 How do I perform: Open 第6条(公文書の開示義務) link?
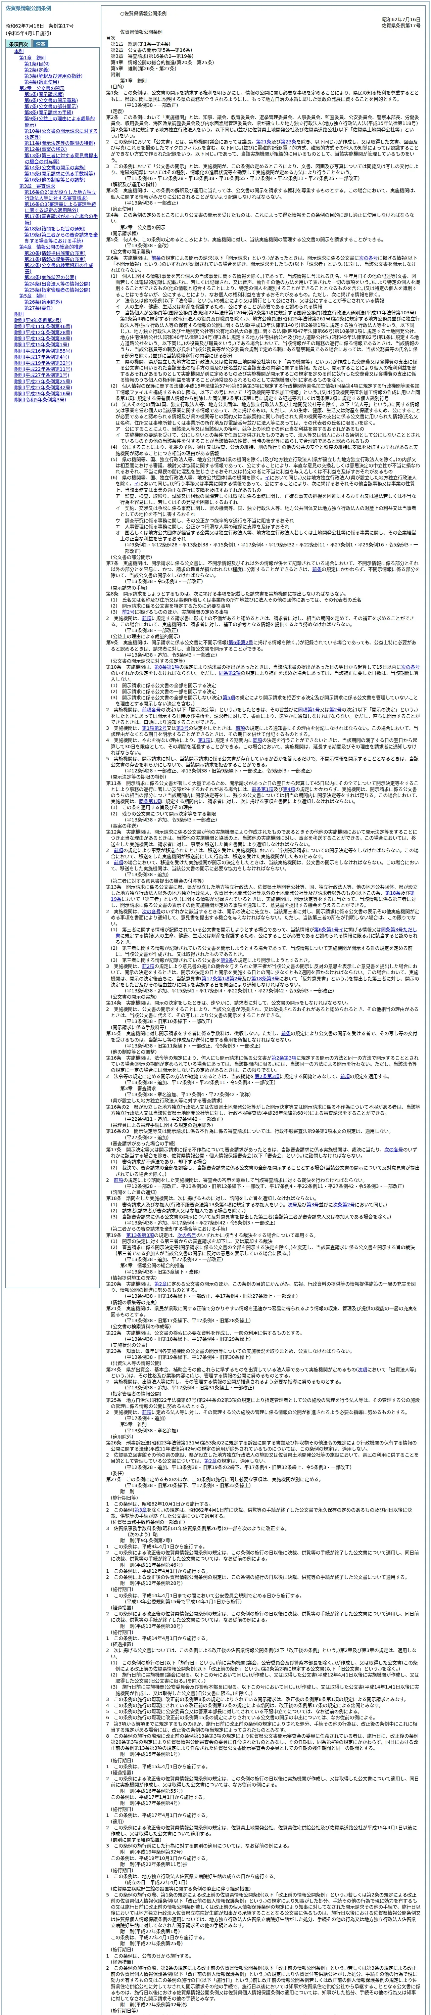click(51, 99)
